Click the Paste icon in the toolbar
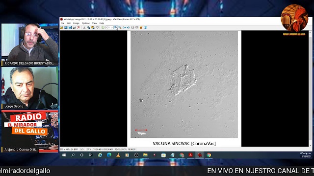The height and width of the screenshot is (176, 314). [x=93, y=27]
